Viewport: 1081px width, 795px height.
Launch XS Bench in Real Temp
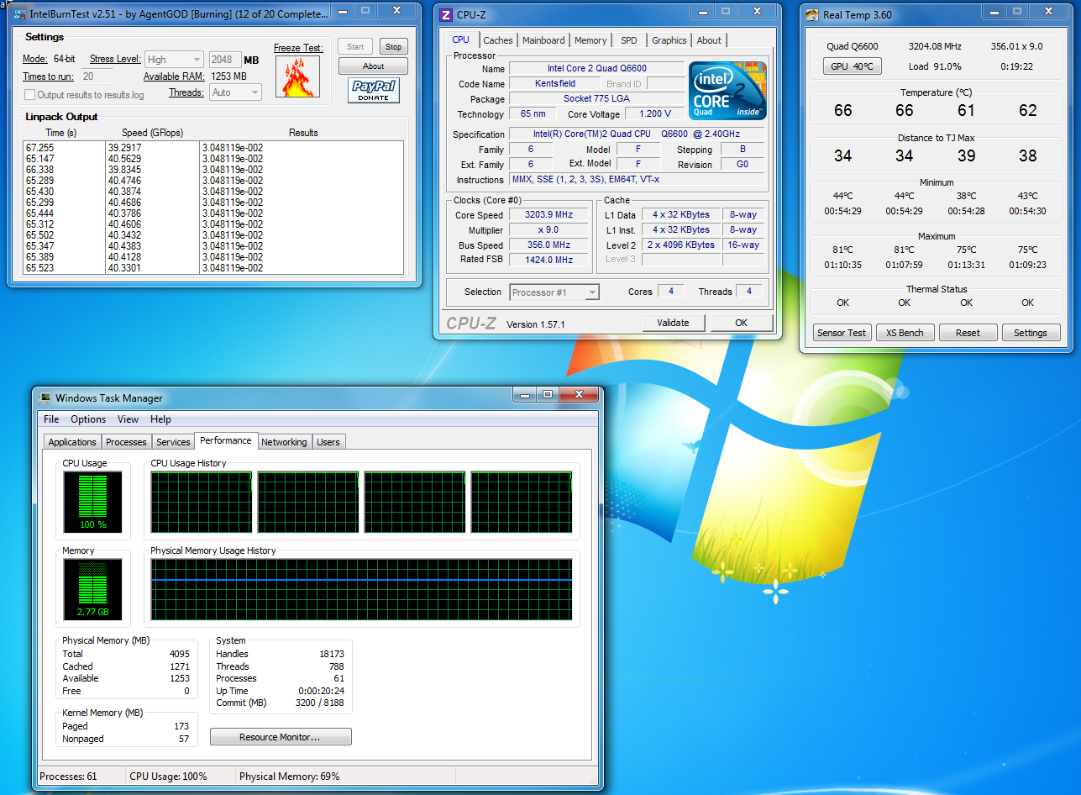tap(905, 333)
